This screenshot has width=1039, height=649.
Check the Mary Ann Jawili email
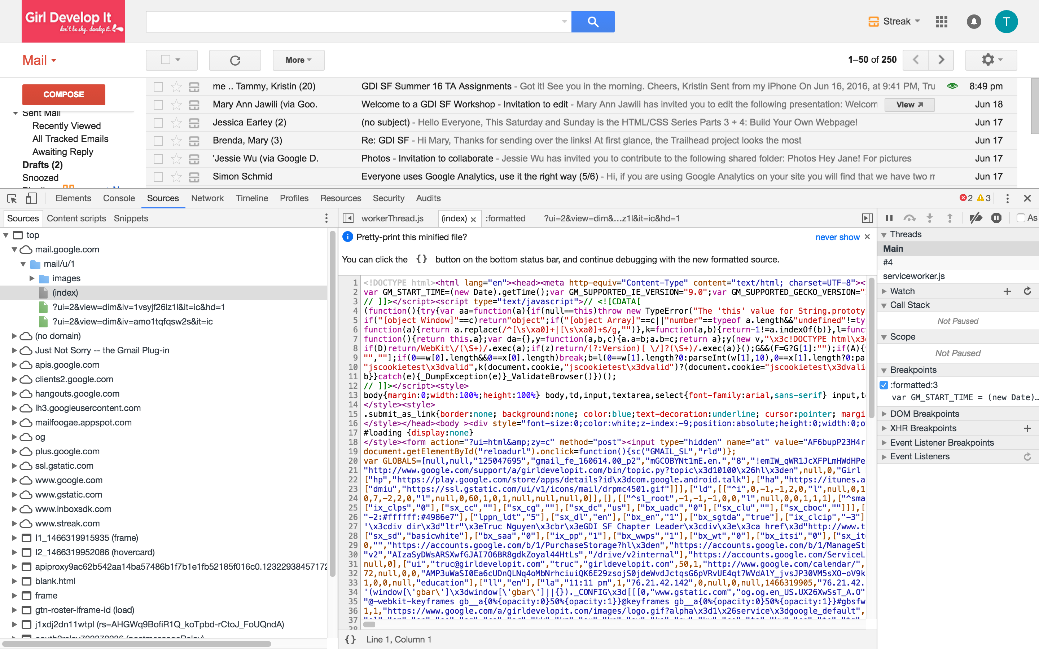pyautogui.click(x=158, y=105)
